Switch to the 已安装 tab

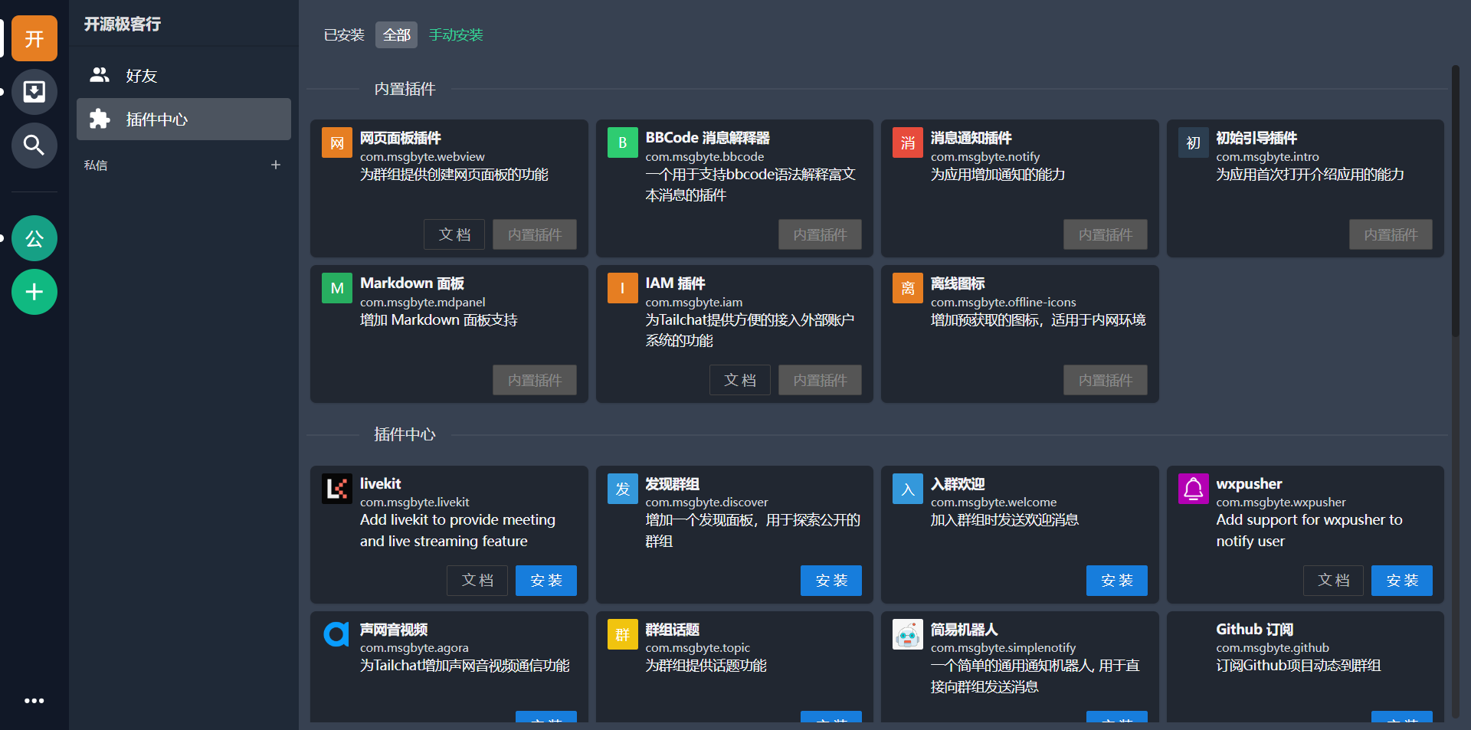pos(344,34)
